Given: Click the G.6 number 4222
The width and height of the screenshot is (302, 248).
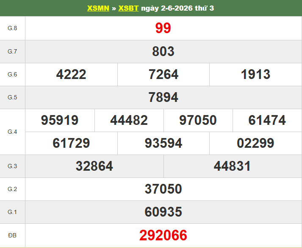Looking at the screenshot, I should [x=71, y=74].
